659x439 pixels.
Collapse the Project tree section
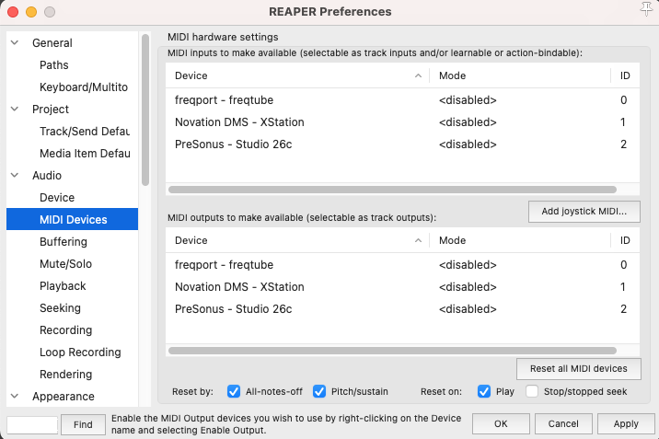pyautogui.click(x=15, y=110)
